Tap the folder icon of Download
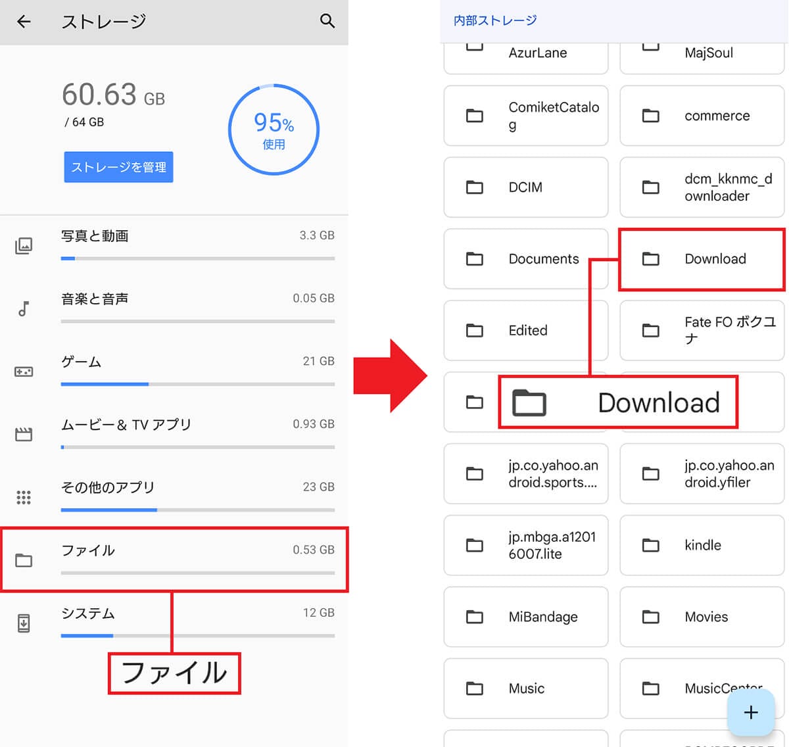 [651, 259]
